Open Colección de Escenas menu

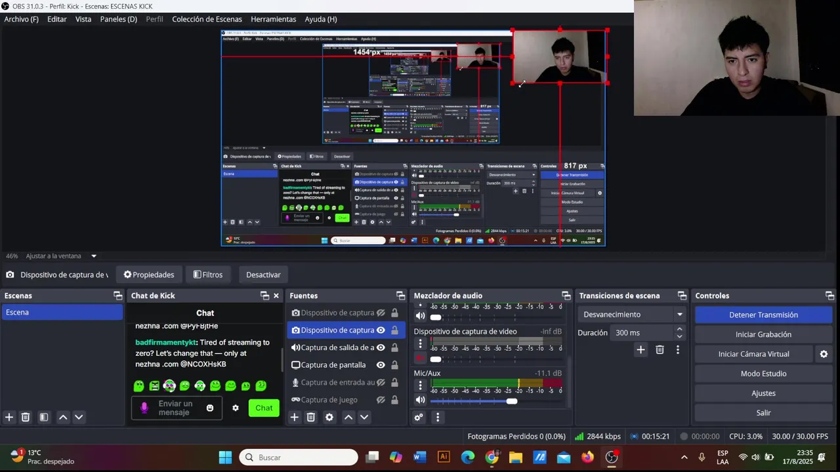tap(207, 19)
